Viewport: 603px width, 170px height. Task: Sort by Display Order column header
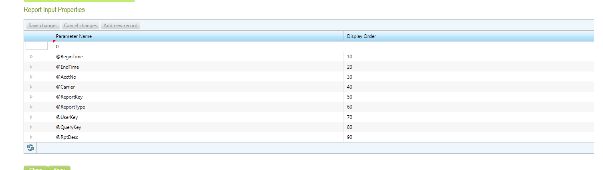[x=362, y=36]
